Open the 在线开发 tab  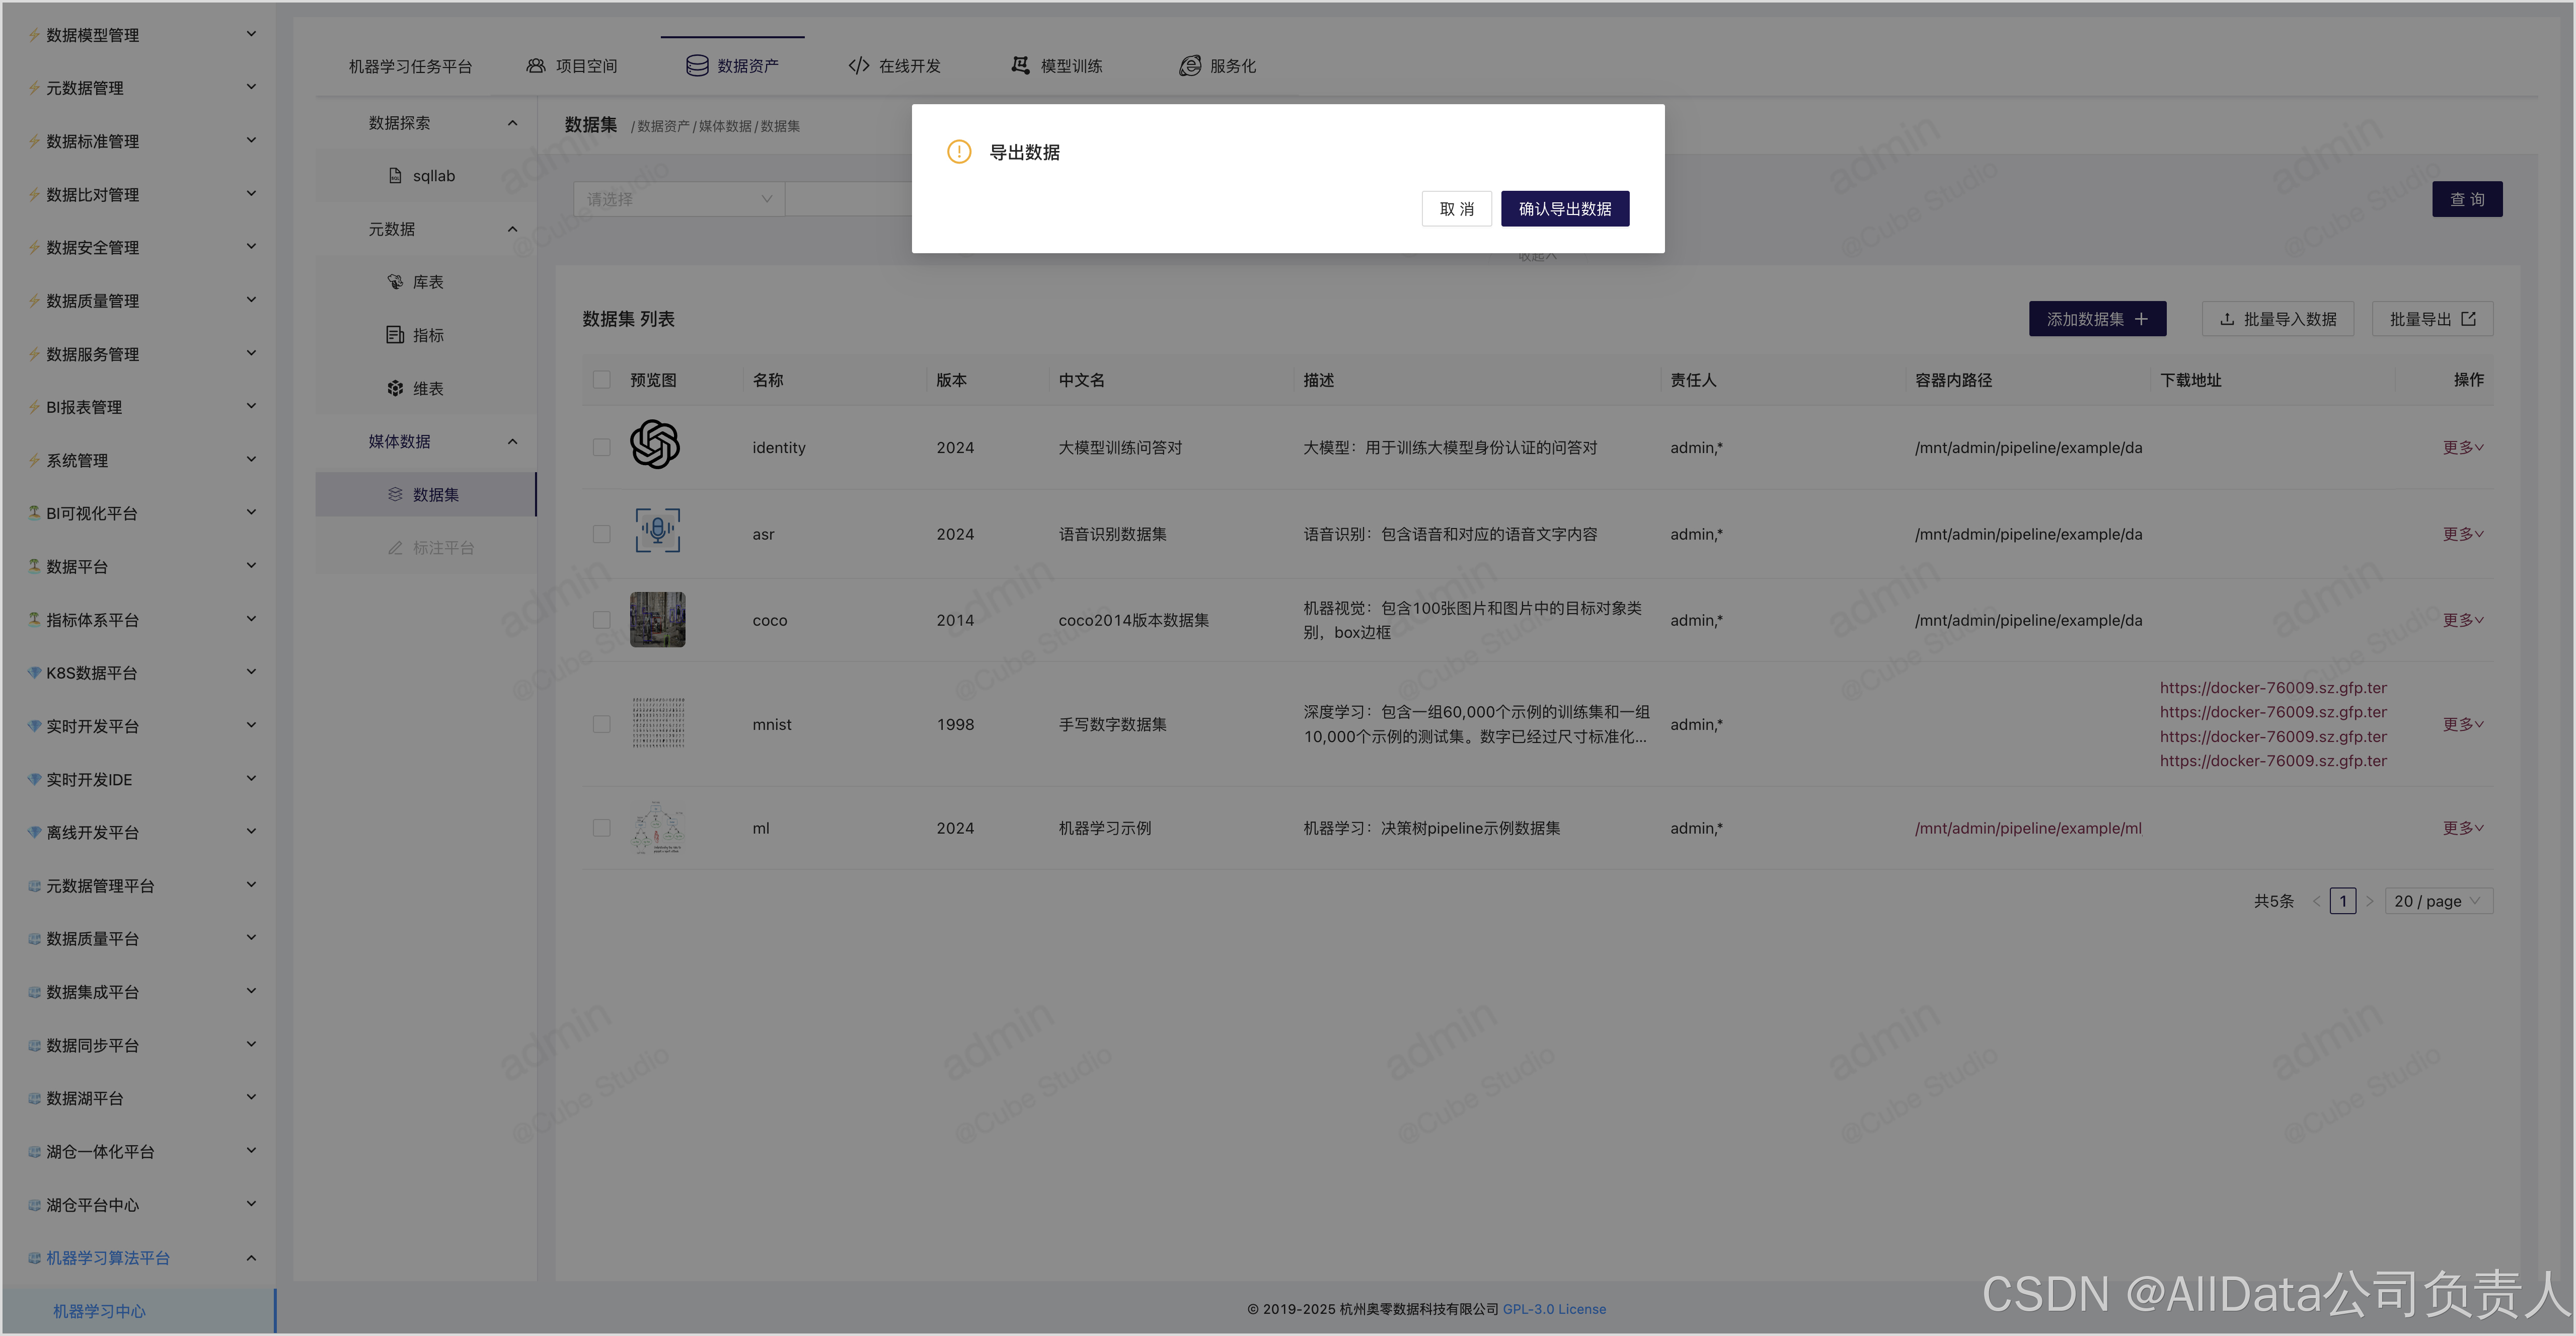(x=894, y=66)
